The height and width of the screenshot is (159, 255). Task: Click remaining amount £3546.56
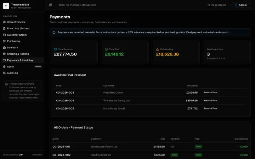[x=192, y=101]
